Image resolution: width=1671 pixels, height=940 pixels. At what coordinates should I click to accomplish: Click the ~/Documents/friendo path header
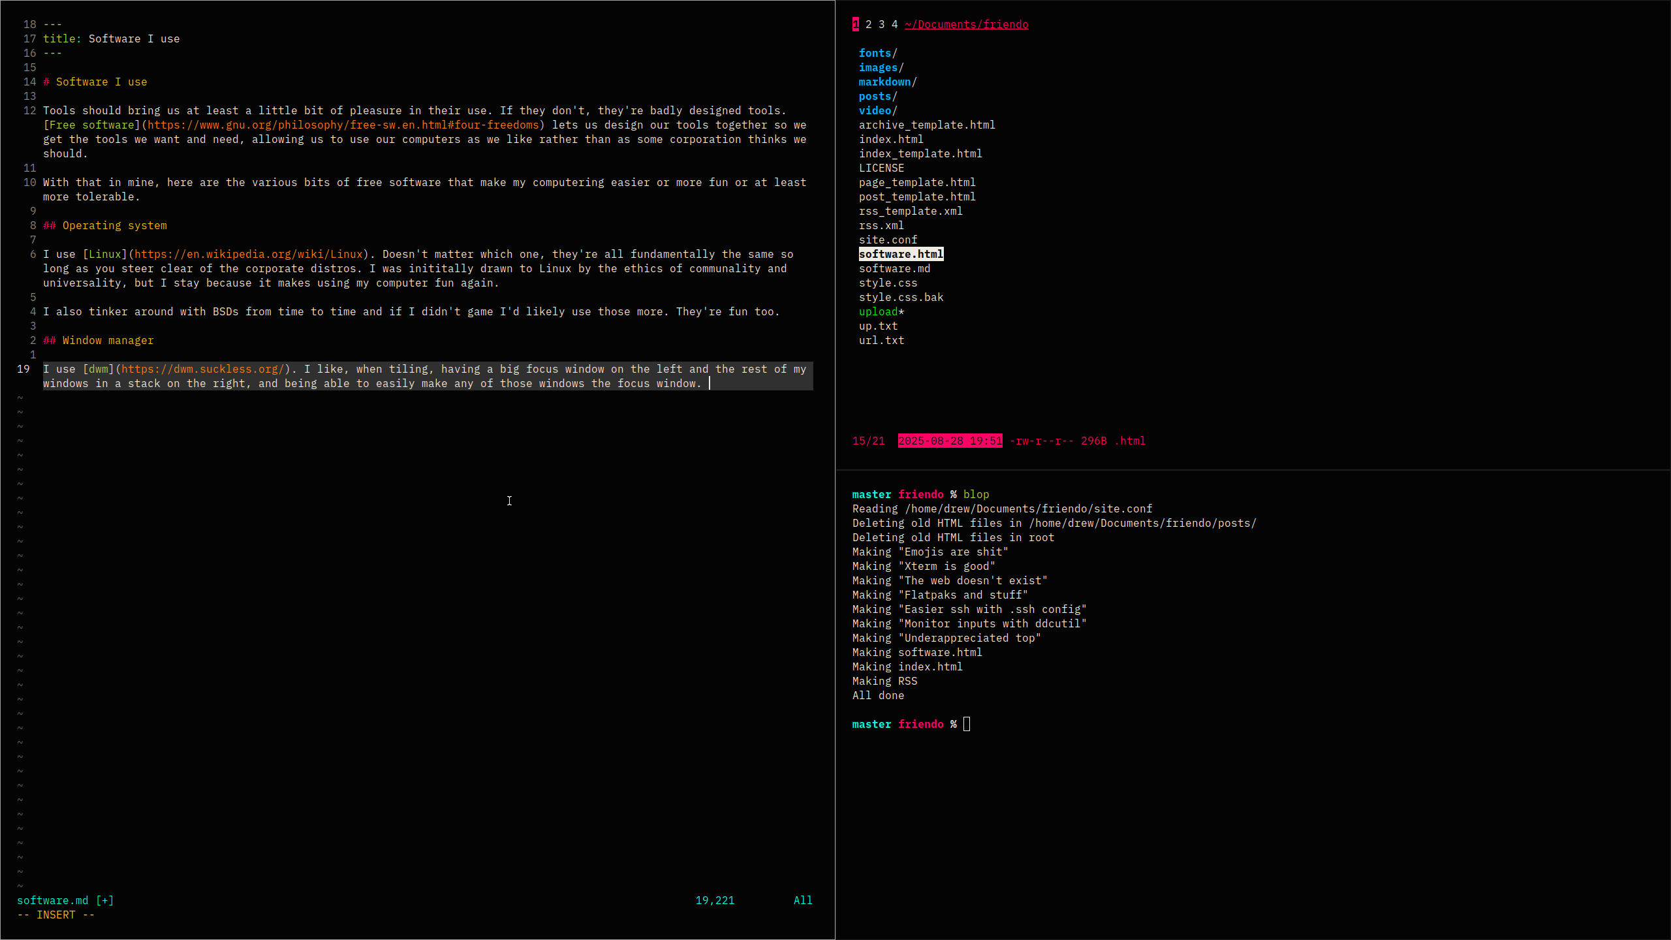[x=966, y=24]
